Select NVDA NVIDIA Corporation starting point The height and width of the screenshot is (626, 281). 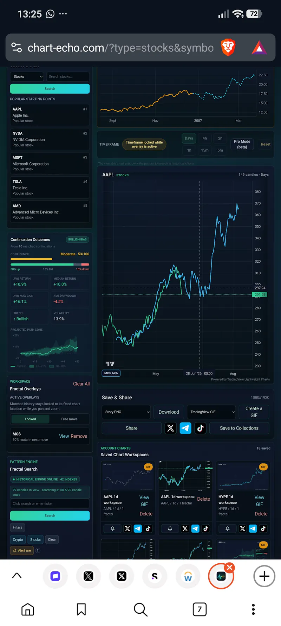[x=50, y=139]
